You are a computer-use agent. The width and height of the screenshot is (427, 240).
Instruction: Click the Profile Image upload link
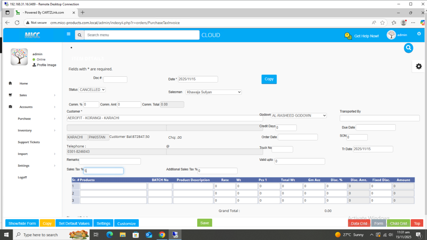[44, 65]
